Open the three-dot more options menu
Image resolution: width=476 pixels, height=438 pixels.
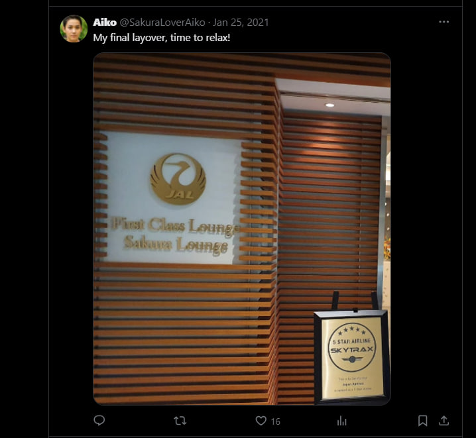point(444,22)
